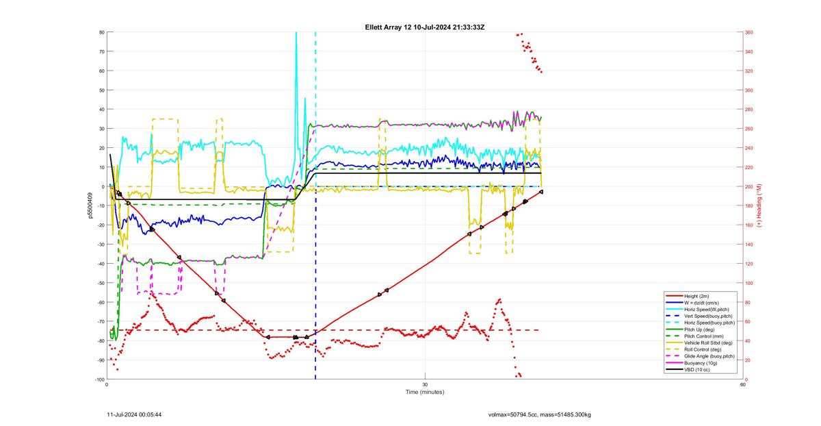
Task: Click the left y-axis tick label '40'
Action: [x=101, y=110]
